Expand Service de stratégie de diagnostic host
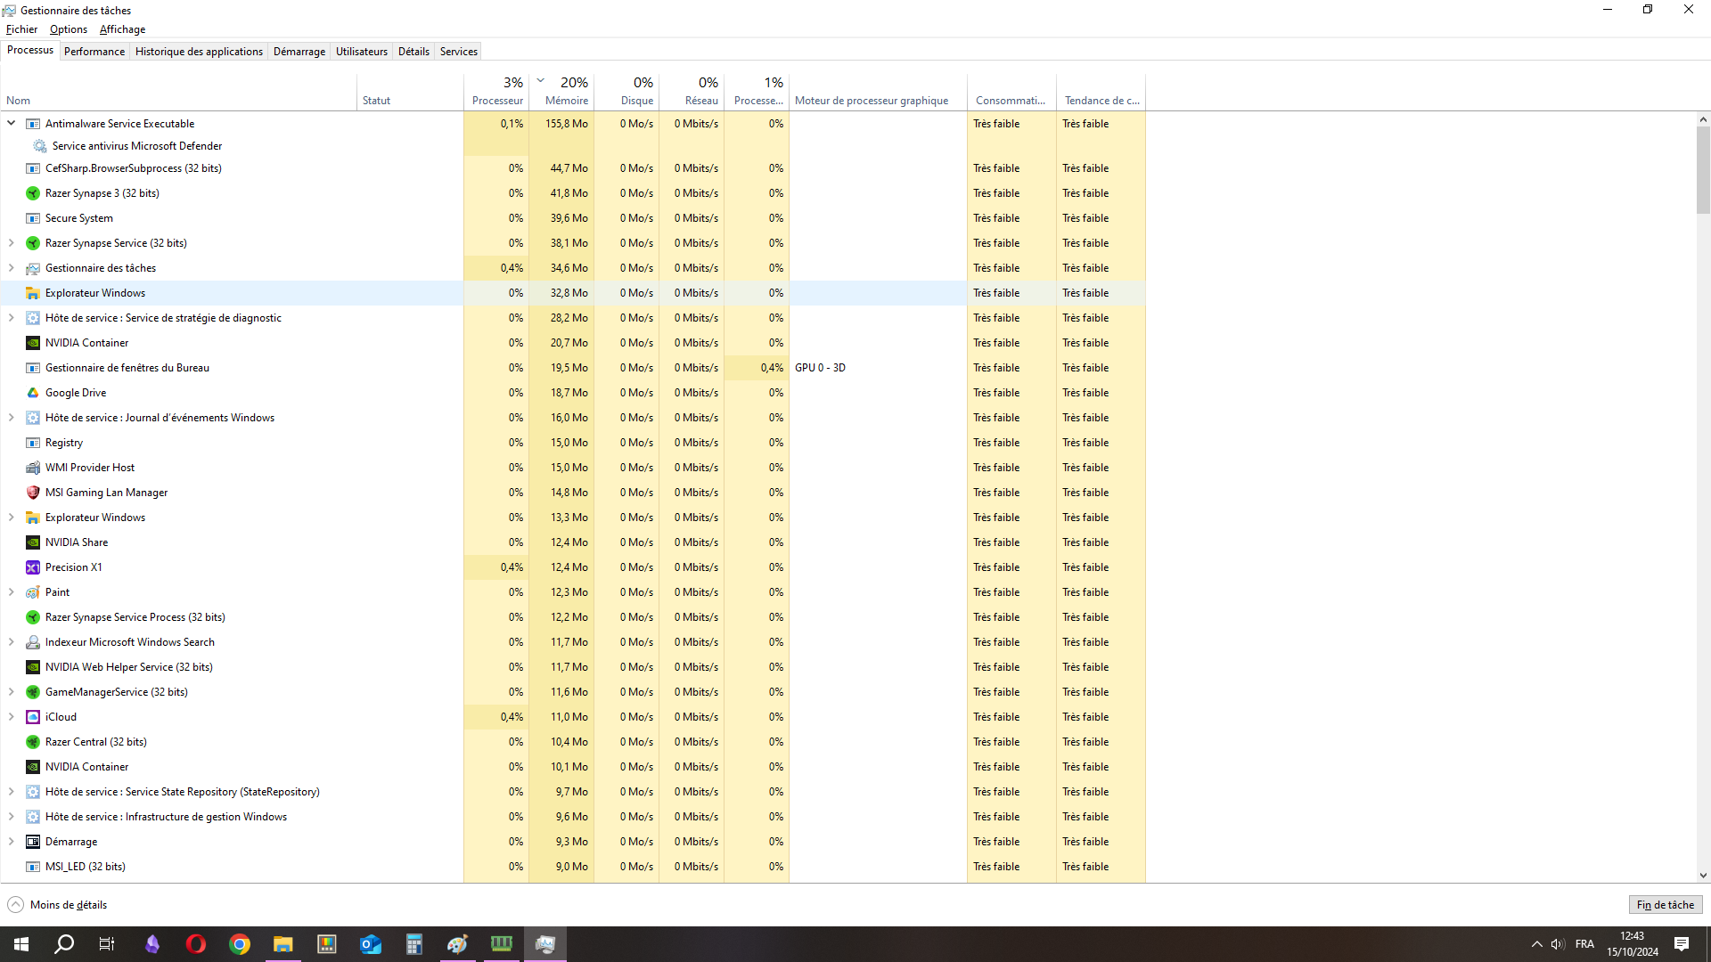 tap(12, 318)
